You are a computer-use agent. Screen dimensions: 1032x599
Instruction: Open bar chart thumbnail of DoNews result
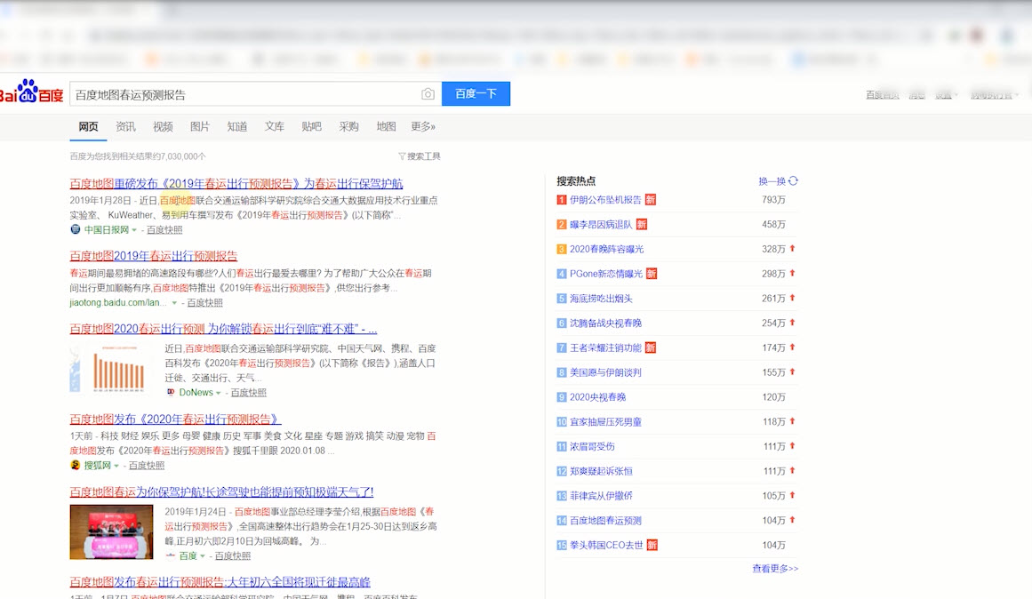[x=111, y=369]
